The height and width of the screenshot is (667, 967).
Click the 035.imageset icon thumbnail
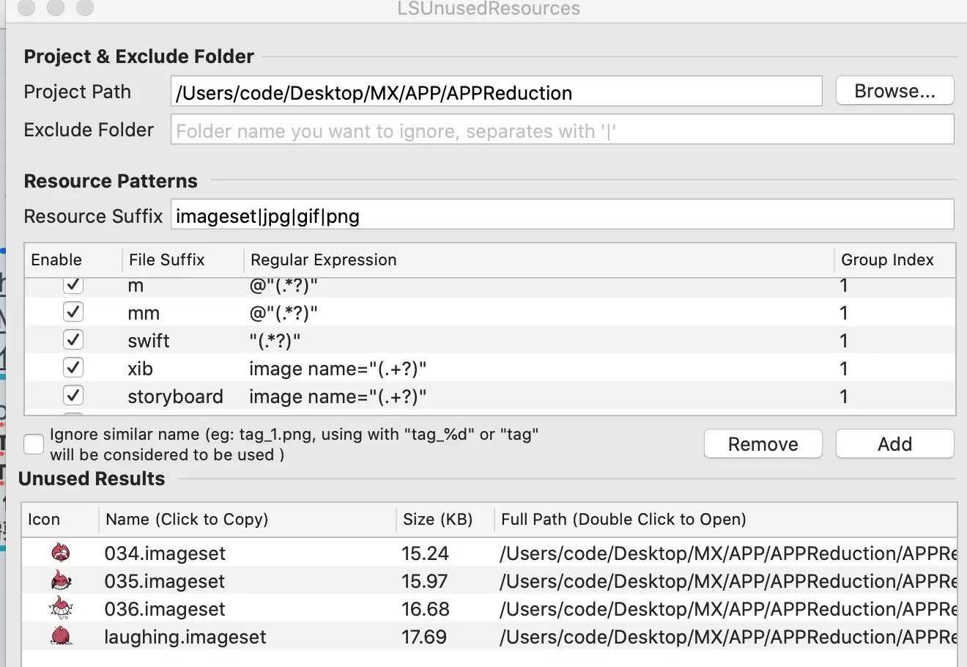click(x=61, y=581)
